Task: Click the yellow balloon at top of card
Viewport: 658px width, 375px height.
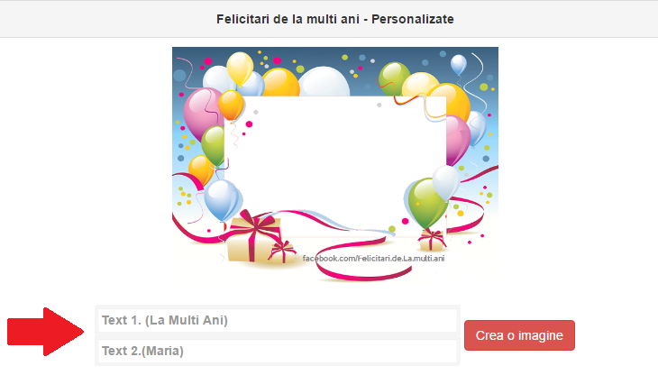Action: 240,68
